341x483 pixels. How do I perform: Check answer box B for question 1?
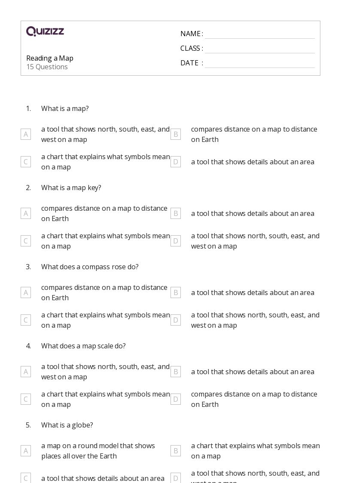[x=176, y=134]
